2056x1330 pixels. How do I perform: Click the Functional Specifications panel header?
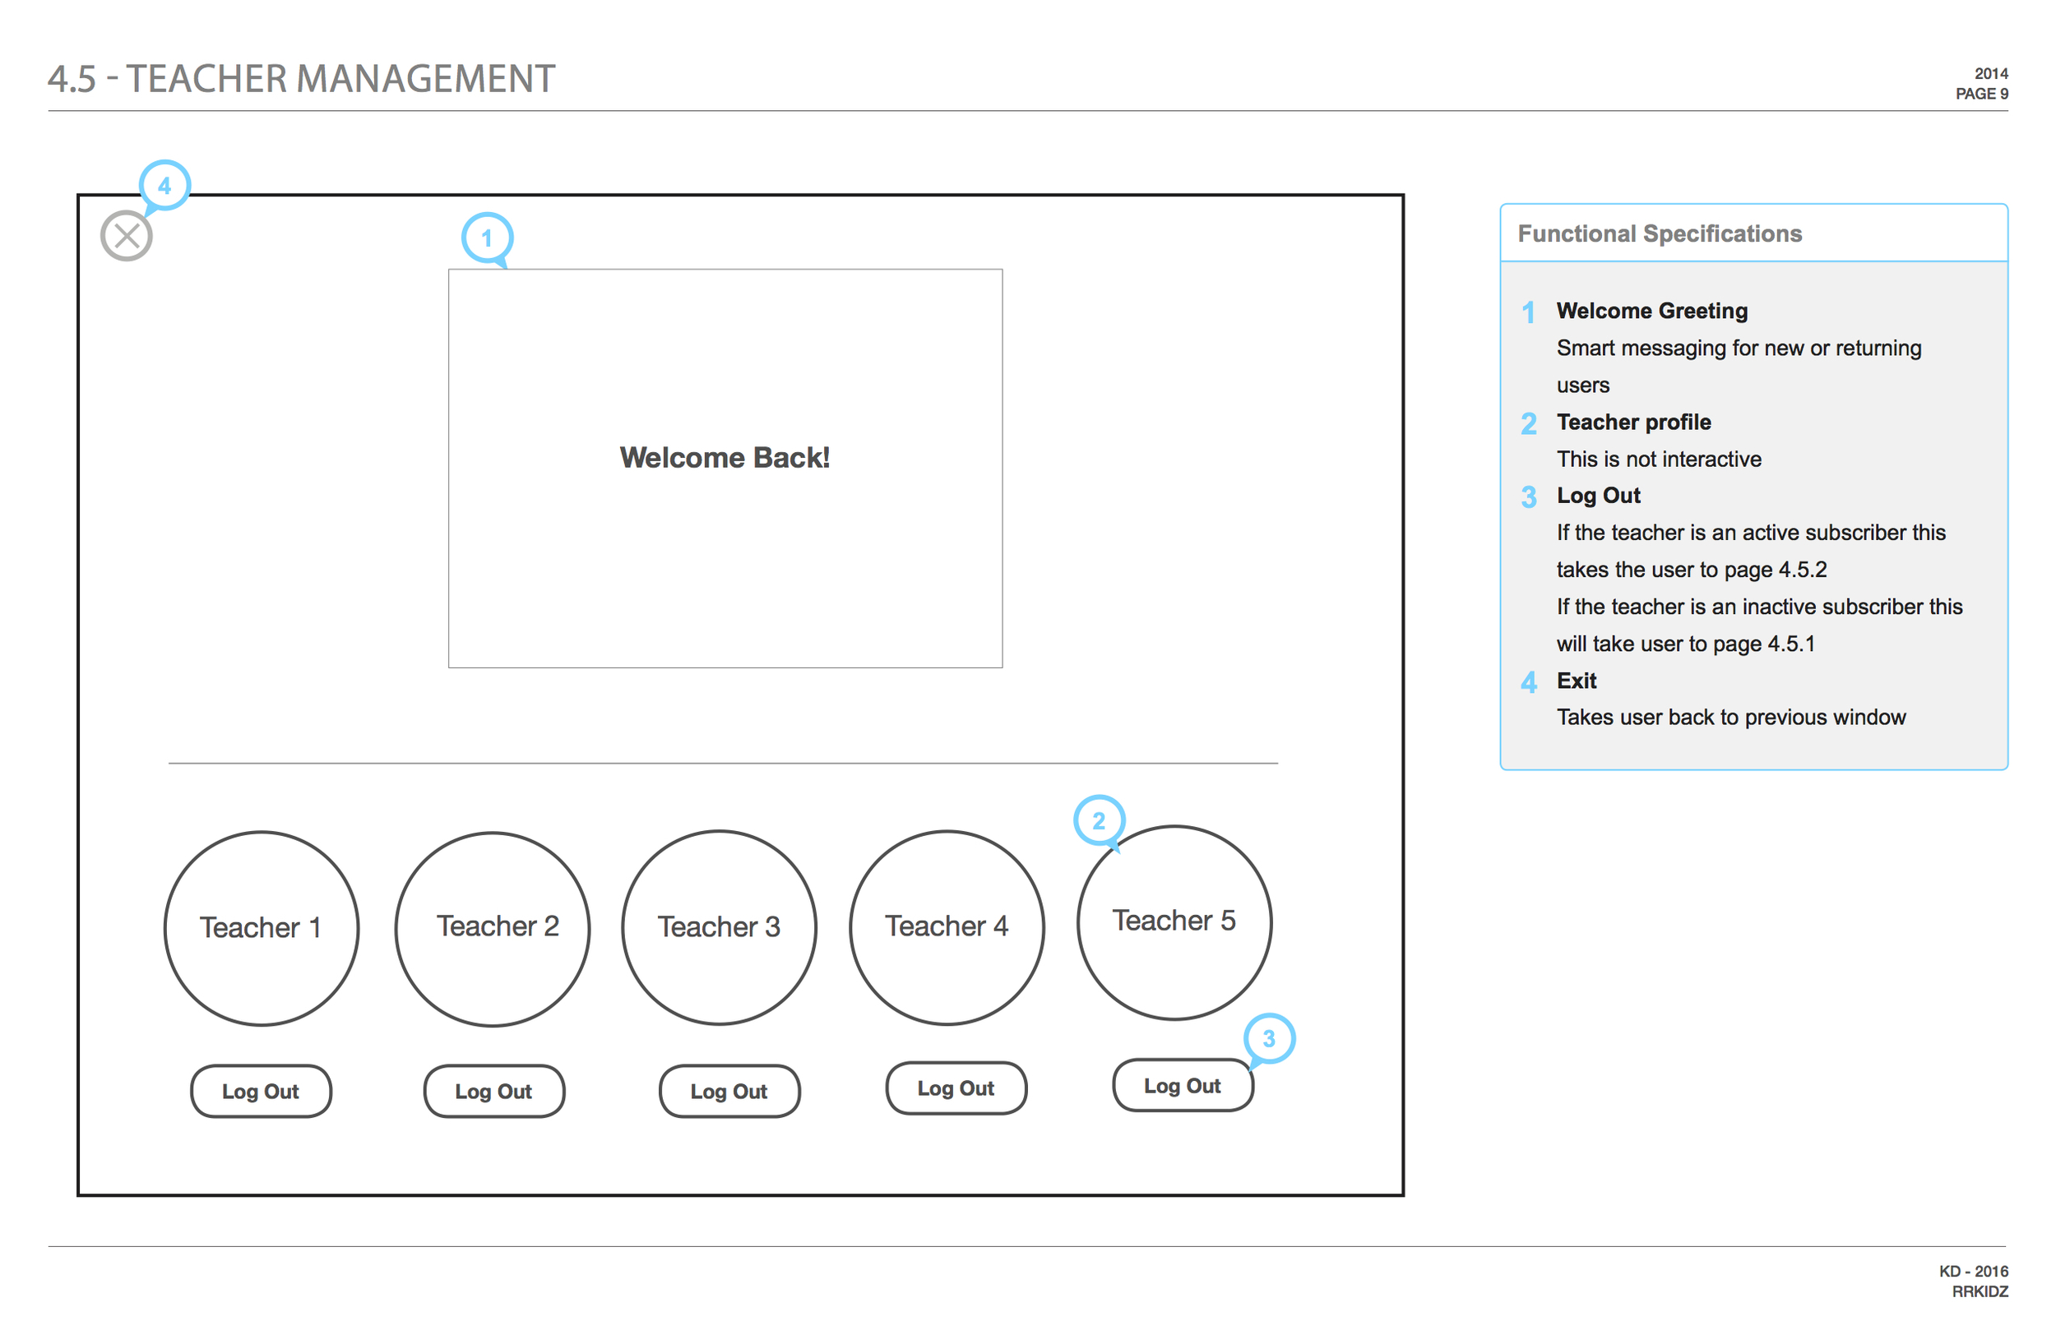pyautogui.click(x=1753, y=233)
